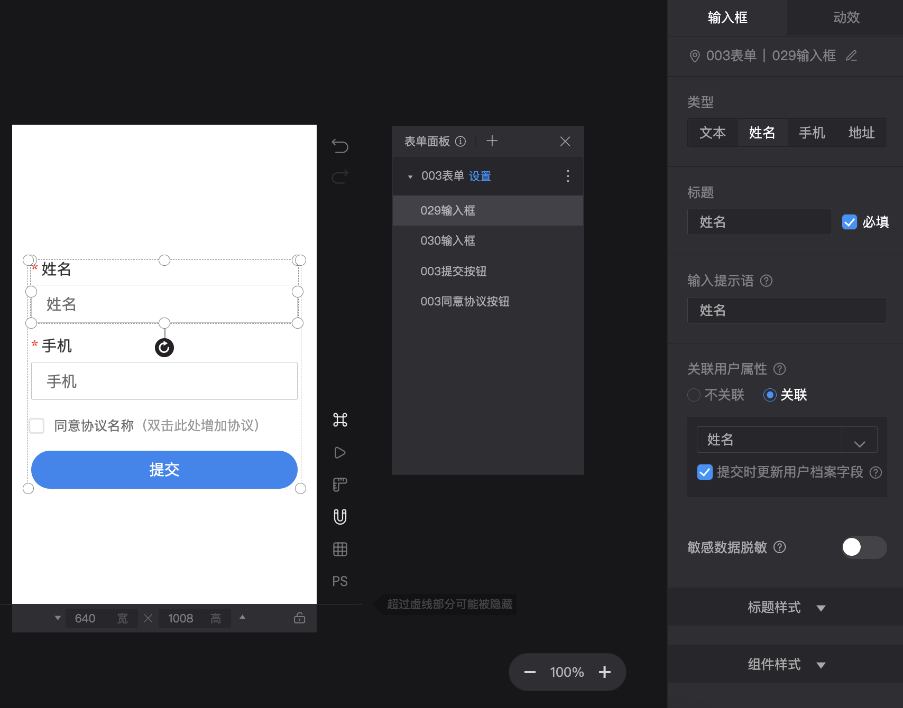Click the help icon next to 关联用户属性
Image resolution: width=903 pixels, height=708 pixels.
click(779, 369)
